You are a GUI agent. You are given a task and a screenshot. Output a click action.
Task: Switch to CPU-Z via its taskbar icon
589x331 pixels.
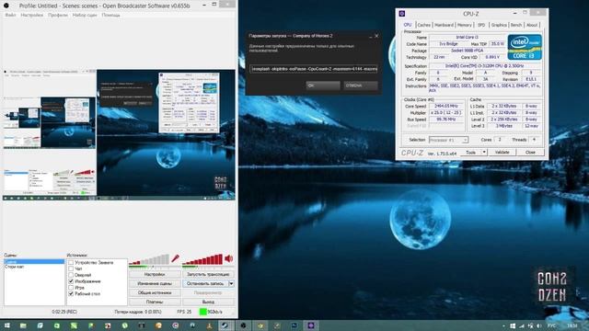click(x=311, y=325)
